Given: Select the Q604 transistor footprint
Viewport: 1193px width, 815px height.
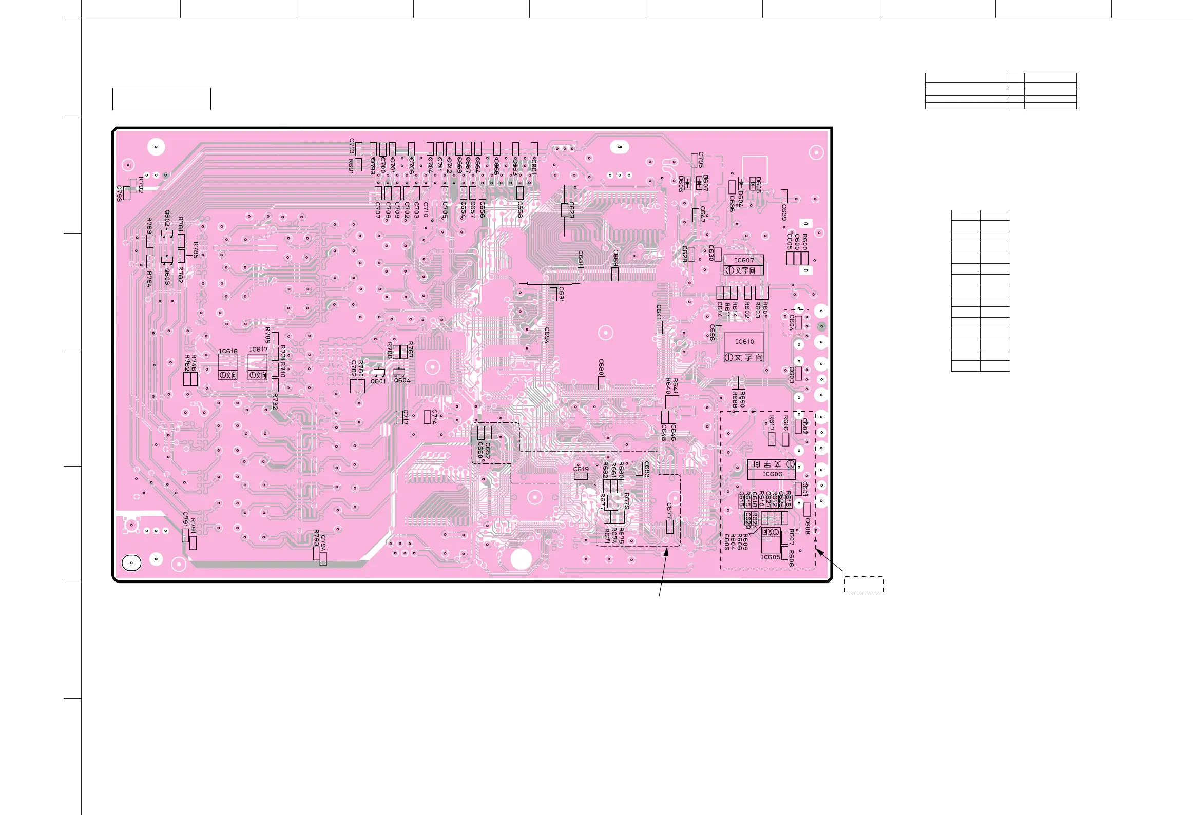Looking at the screenshot, I should pyautogui.click(x=400, y=372).
